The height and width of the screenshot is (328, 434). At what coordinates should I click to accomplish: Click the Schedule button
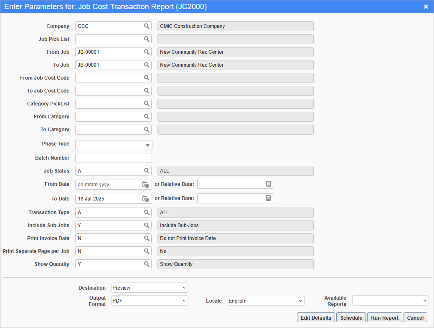[x=351, y=318]
